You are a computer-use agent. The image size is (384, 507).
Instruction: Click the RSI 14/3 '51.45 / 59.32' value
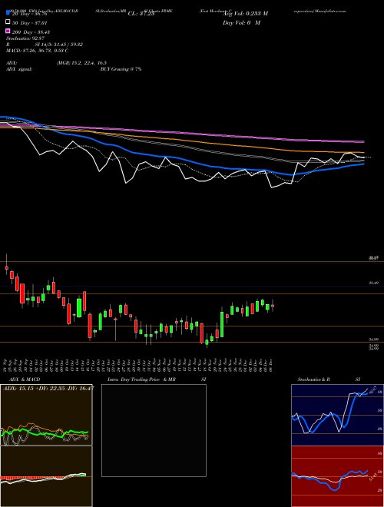(x=68, y=45)
